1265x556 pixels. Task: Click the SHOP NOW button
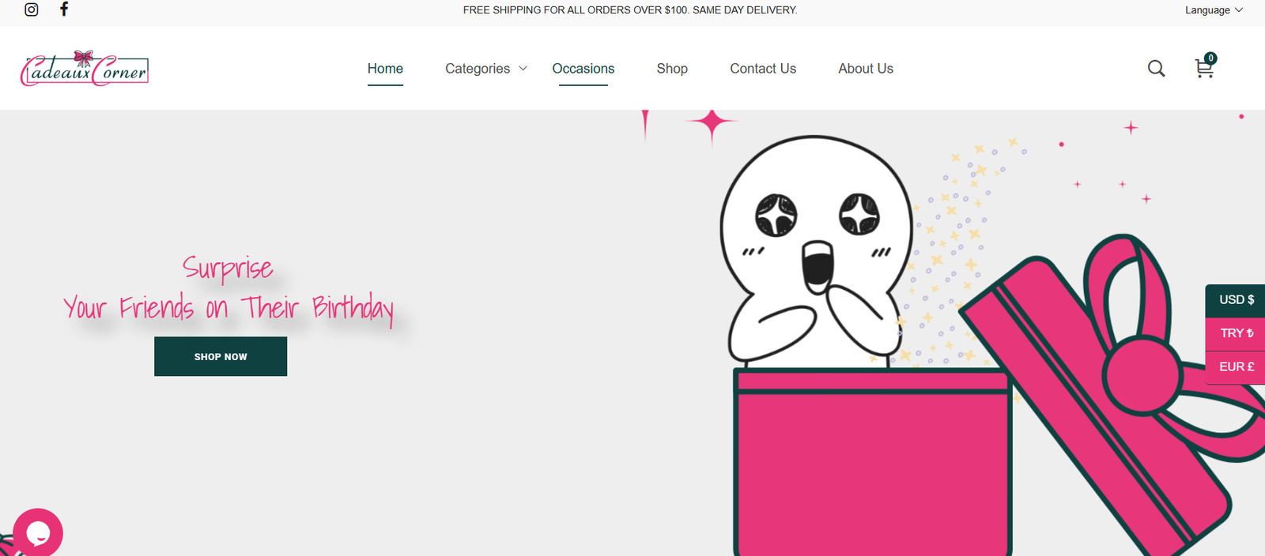pyautogui.click(x=221, y=356)
